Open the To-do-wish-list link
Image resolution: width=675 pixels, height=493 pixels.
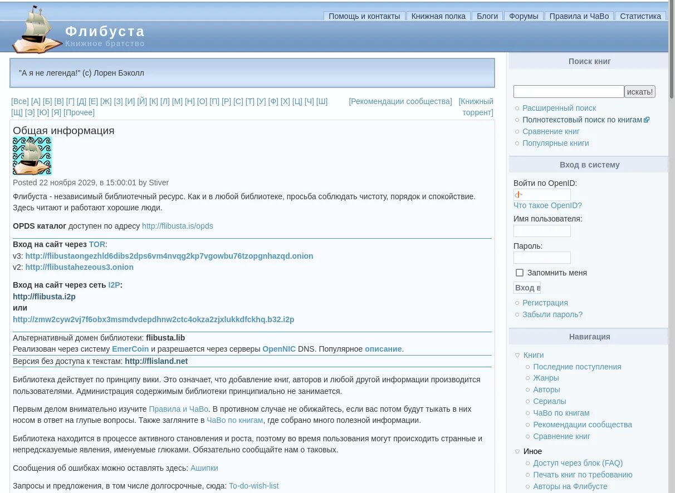254,486
